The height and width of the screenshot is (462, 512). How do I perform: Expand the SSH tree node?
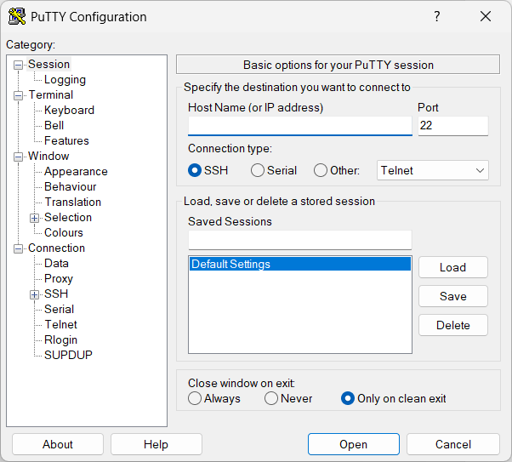[35, 294]
